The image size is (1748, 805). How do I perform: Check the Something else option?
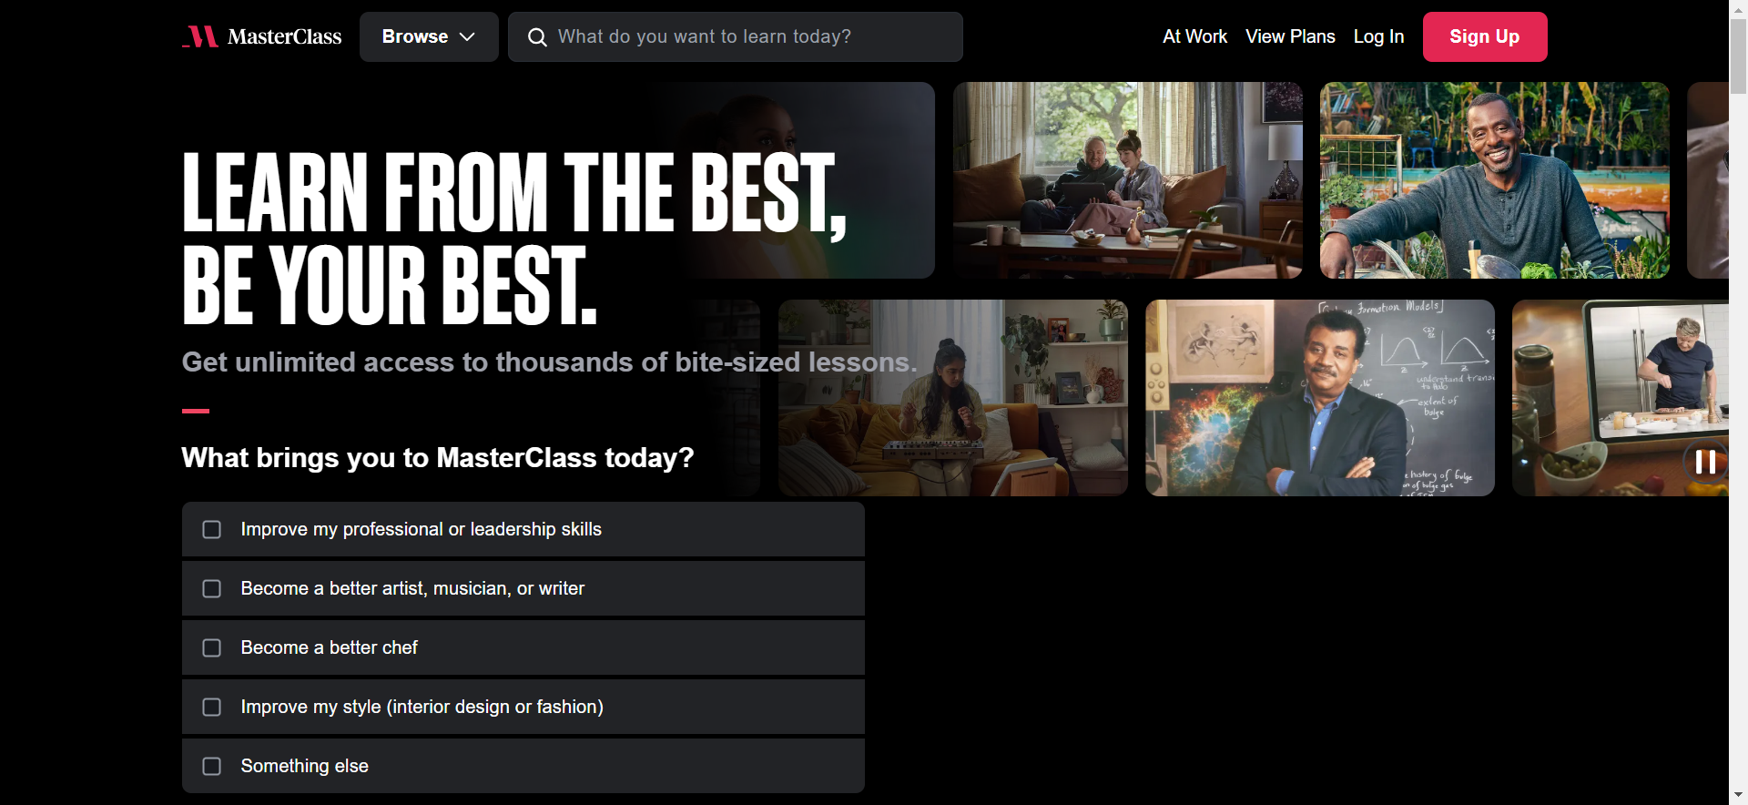[x=212, y=766]
